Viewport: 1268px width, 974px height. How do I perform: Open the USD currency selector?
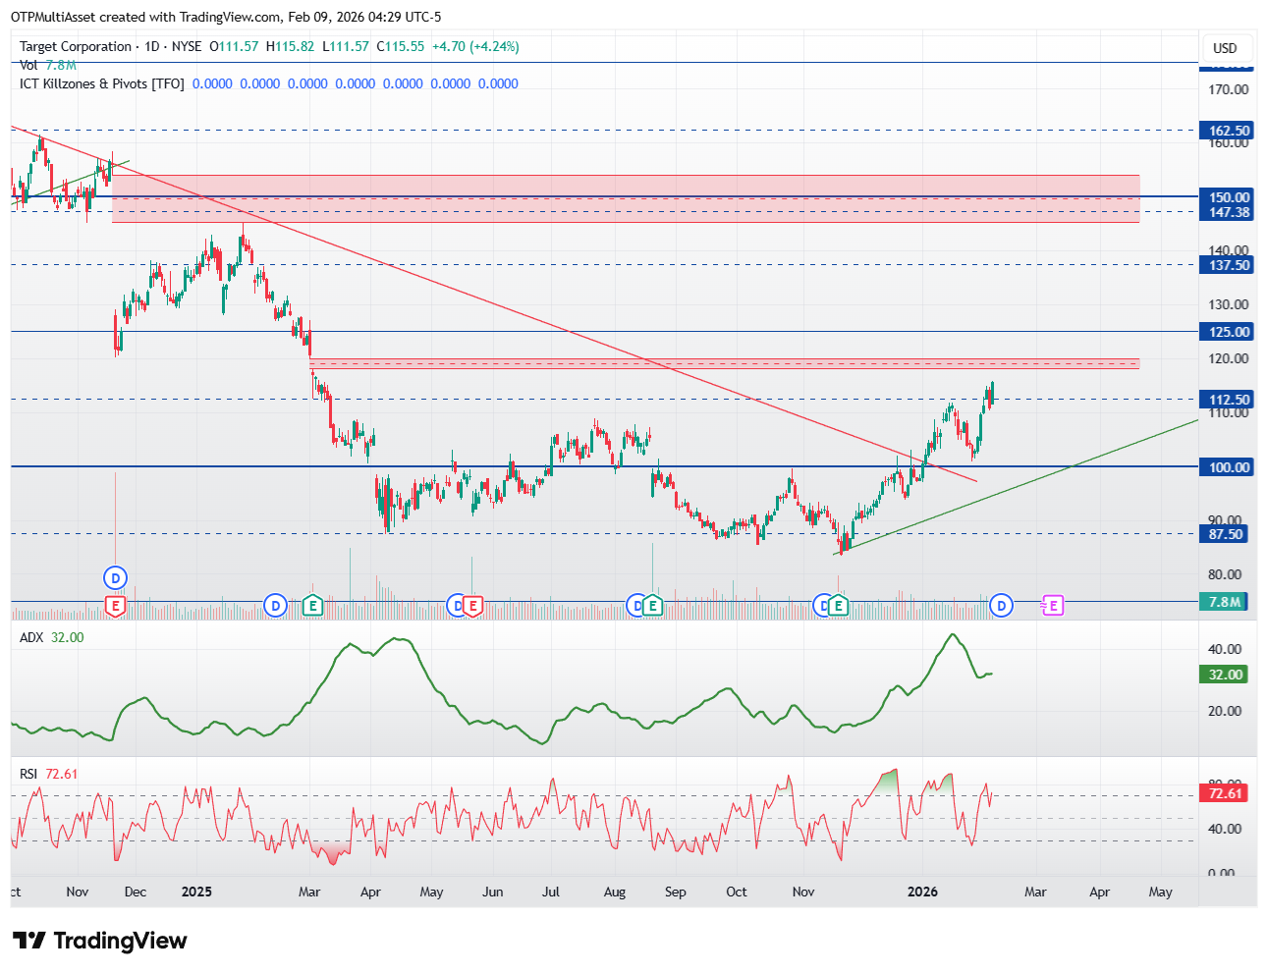click(x=1225, y=48)
